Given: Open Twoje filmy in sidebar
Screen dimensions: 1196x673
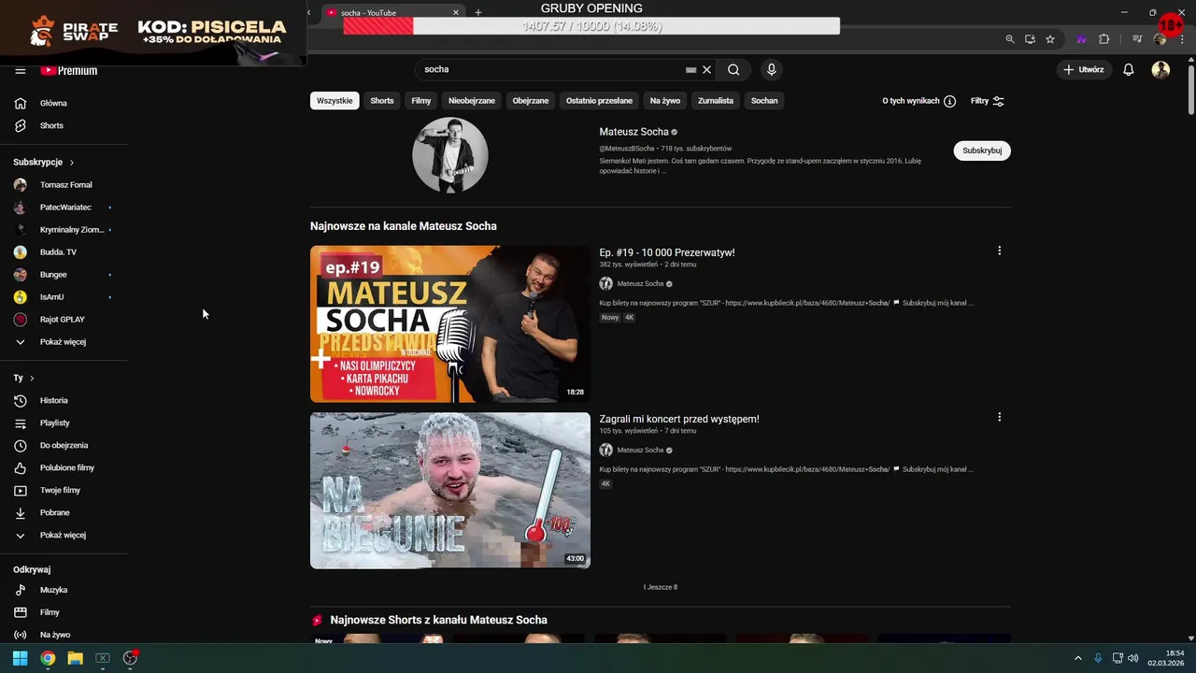Looking at the screenshot, I should click(60, 490).
